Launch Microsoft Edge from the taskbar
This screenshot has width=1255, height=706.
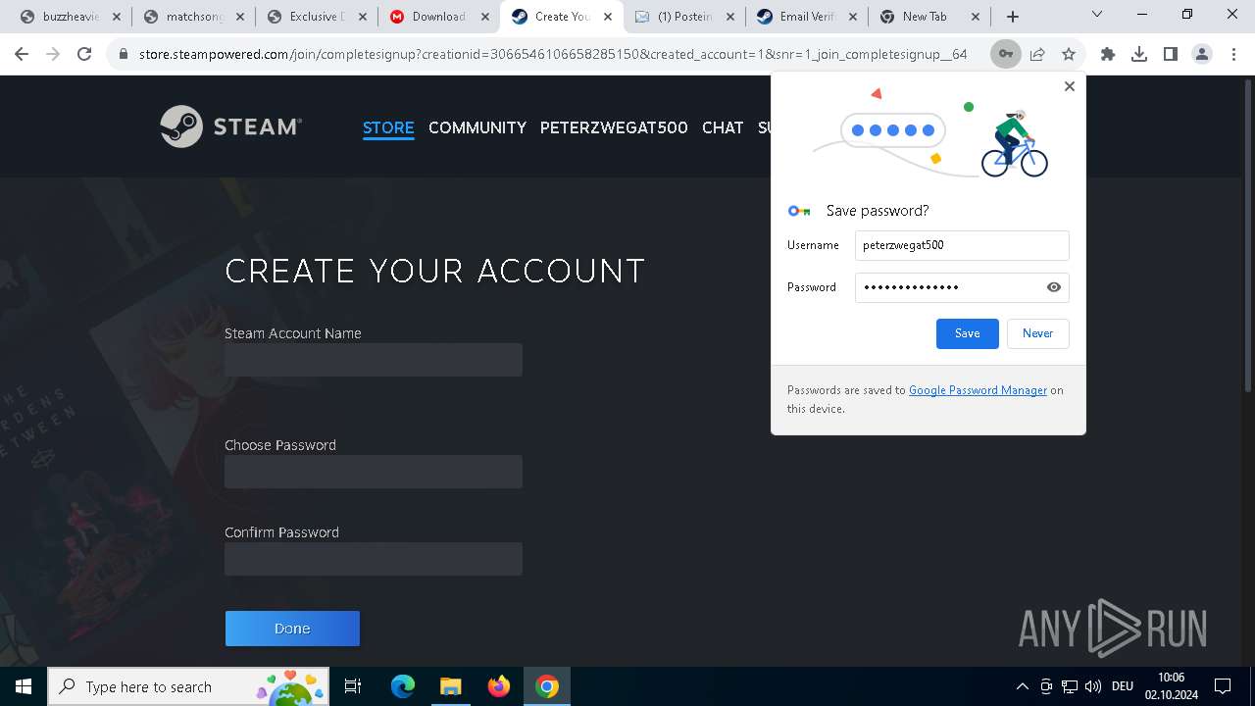(x=403, y=686)
